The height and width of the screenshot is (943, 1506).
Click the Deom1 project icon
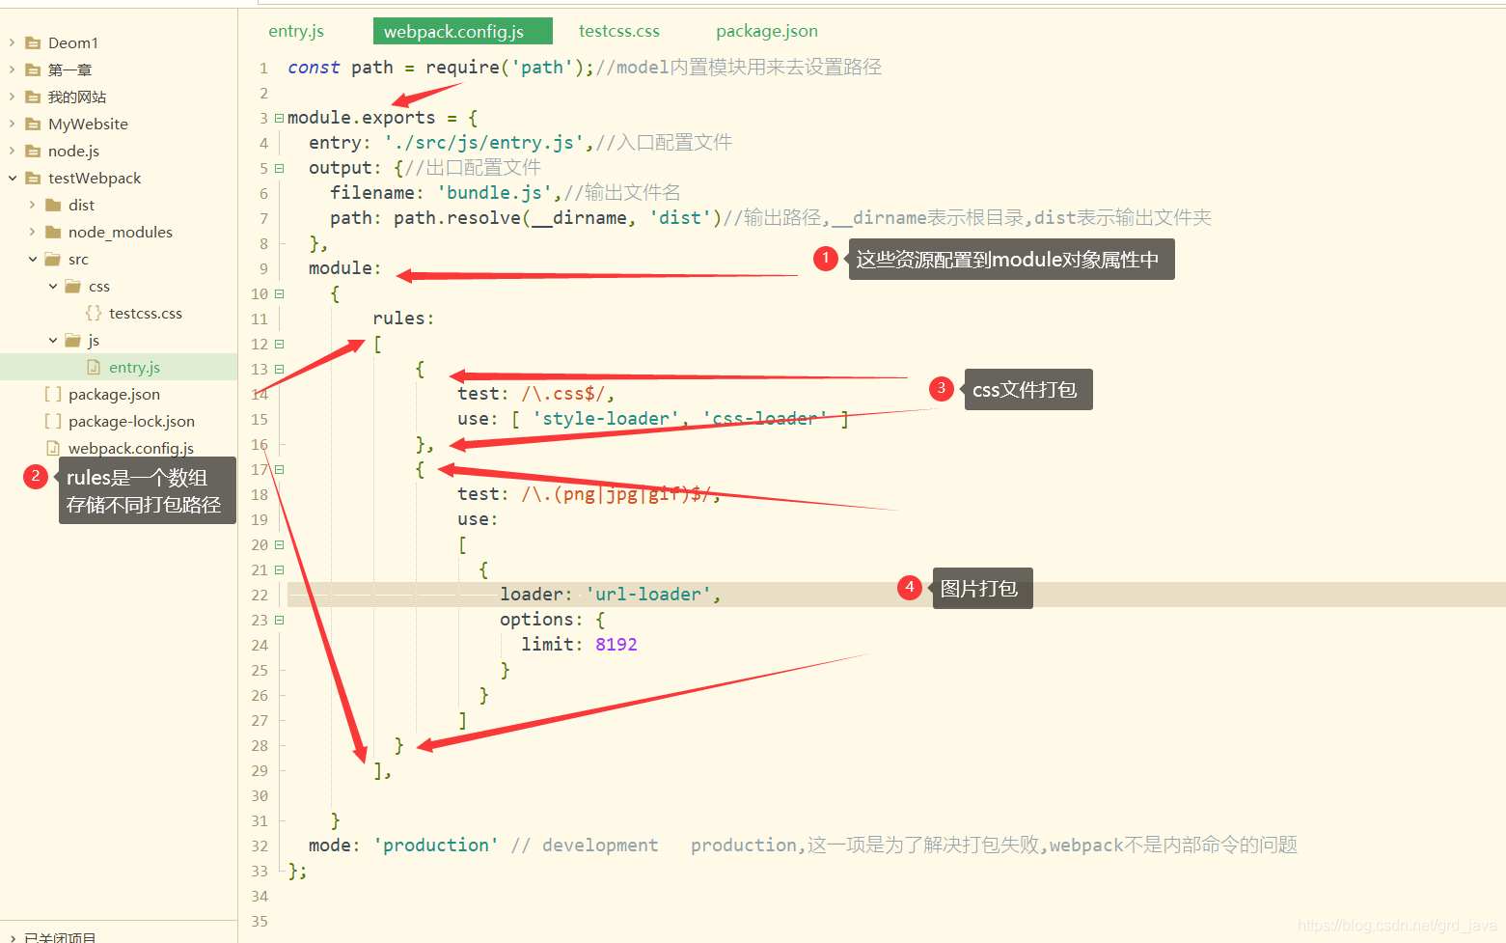click(x=33, y=42)
